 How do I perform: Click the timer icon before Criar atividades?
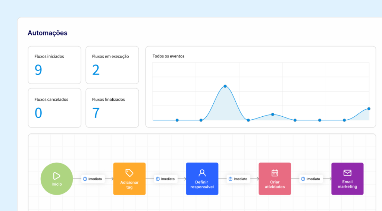pos(231,179)
